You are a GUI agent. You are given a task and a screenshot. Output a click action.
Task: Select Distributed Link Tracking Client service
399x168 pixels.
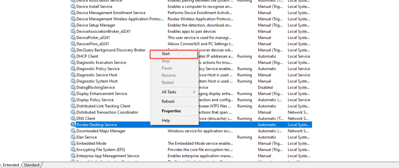pyautogui.click(x=103, y=106)
